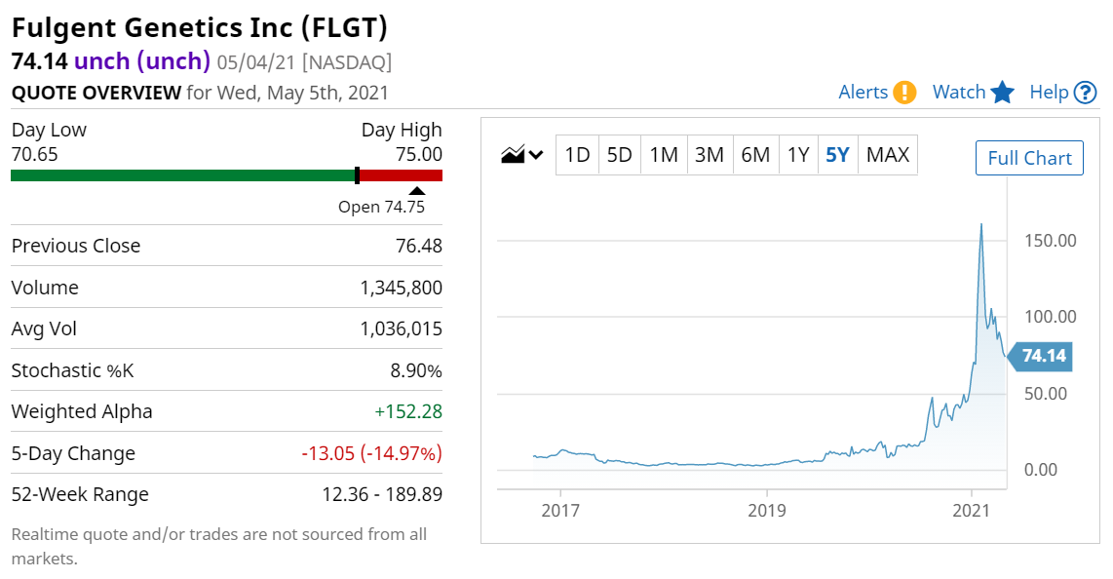The image size is (1113, 579).
Task: Click the 2017 axis label on chart
Action: coord(560,510)
